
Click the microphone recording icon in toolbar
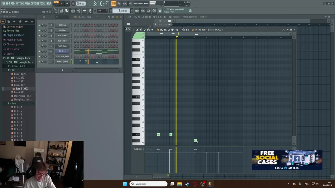[90, 11]
